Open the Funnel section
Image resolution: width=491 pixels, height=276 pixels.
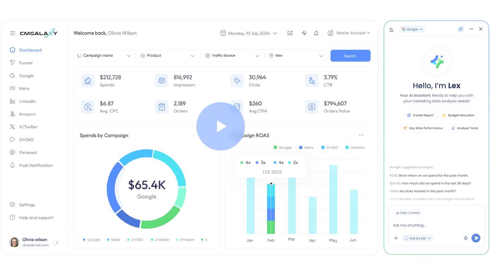pyautogui.click(x=21, y=63)
